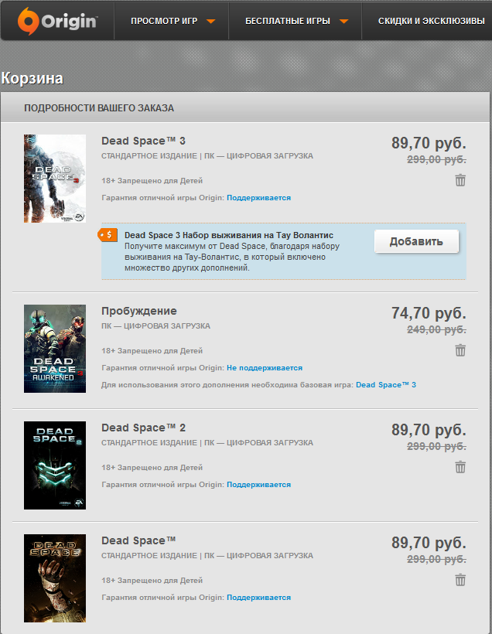Click the Добавить button
The height and width of the screenshot is (634, 492).
tap(416, 241)
